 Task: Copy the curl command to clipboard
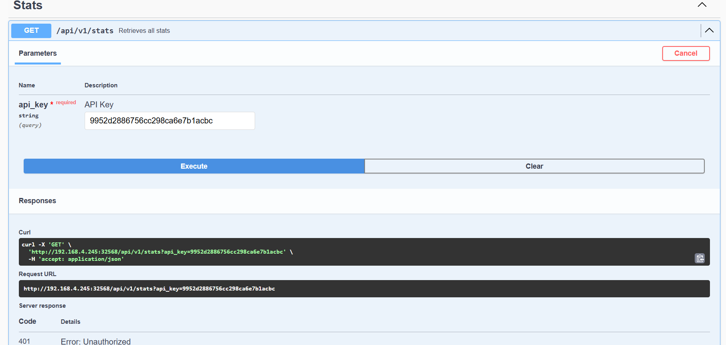click(700, 258)
